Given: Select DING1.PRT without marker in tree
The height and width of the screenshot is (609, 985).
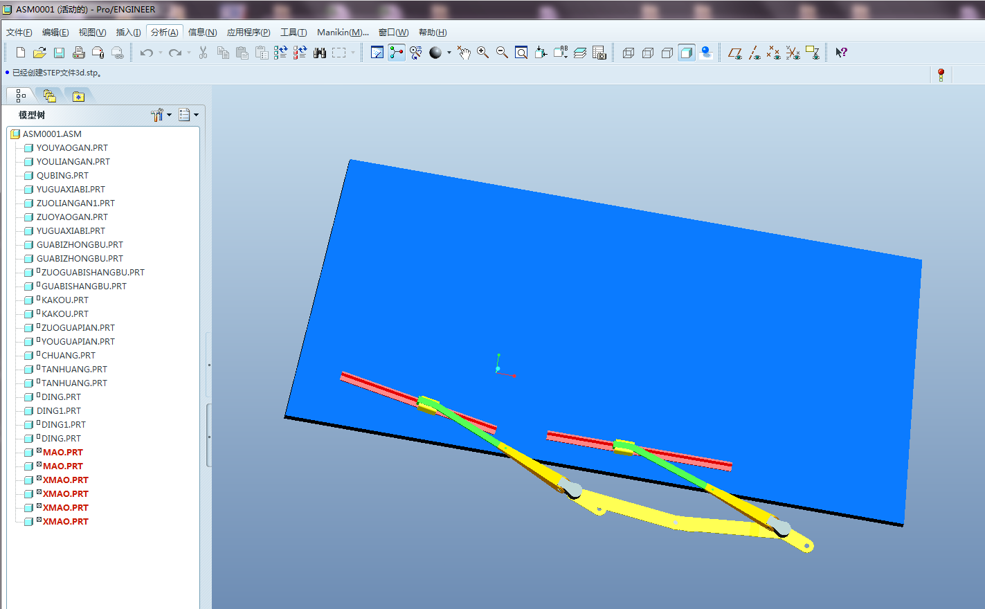Looking at the screenshot, I should (58, 411).
